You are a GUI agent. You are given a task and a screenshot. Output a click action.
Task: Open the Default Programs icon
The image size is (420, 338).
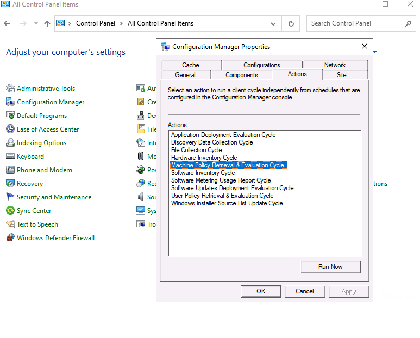[10, 116]
